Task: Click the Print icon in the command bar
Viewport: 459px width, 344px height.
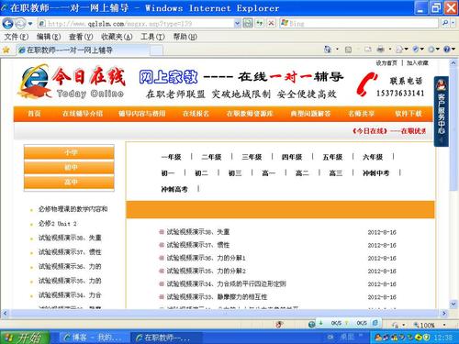Action: tap(380, 50)
